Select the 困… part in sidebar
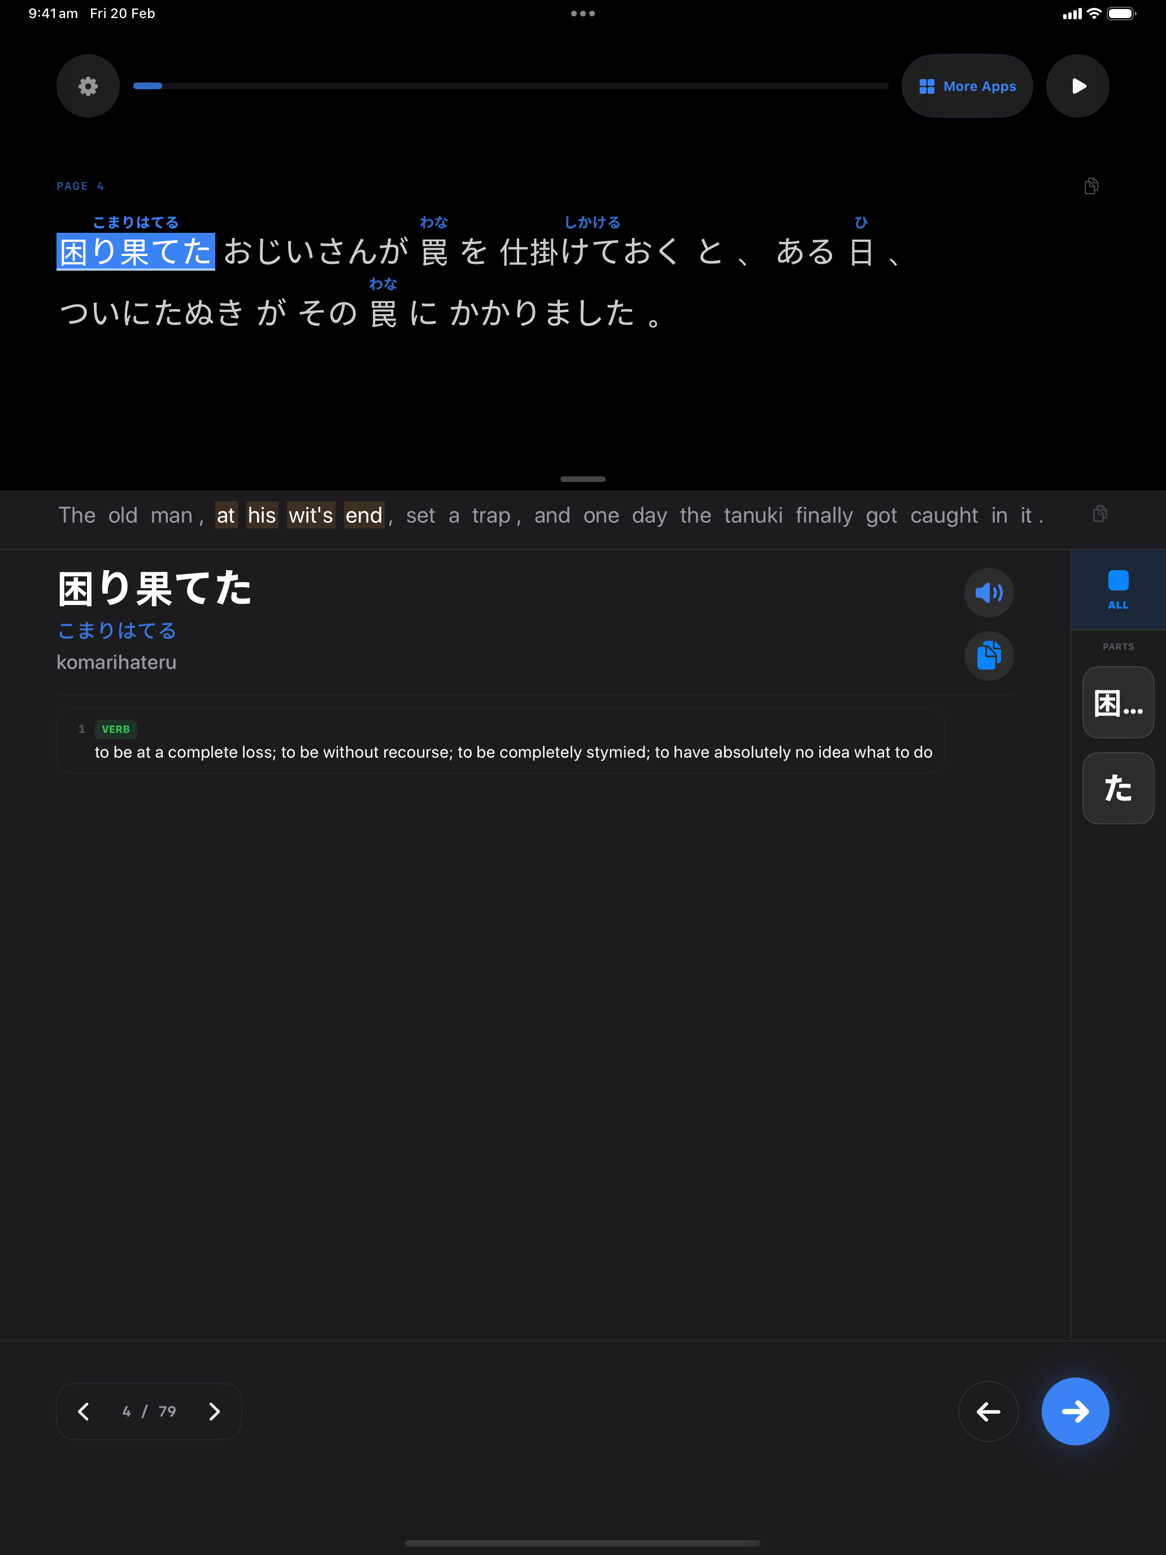The image size is (1166, 1555). coord(1117,702)
